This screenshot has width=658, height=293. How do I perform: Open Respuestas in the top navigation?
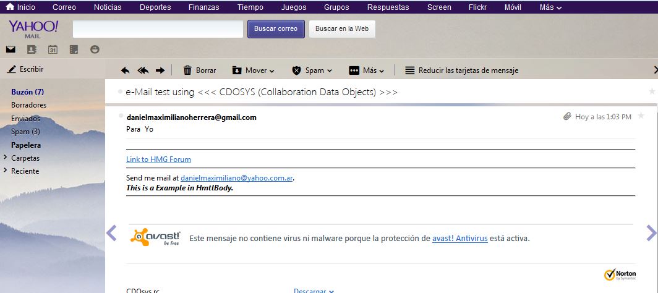(388, 7)
